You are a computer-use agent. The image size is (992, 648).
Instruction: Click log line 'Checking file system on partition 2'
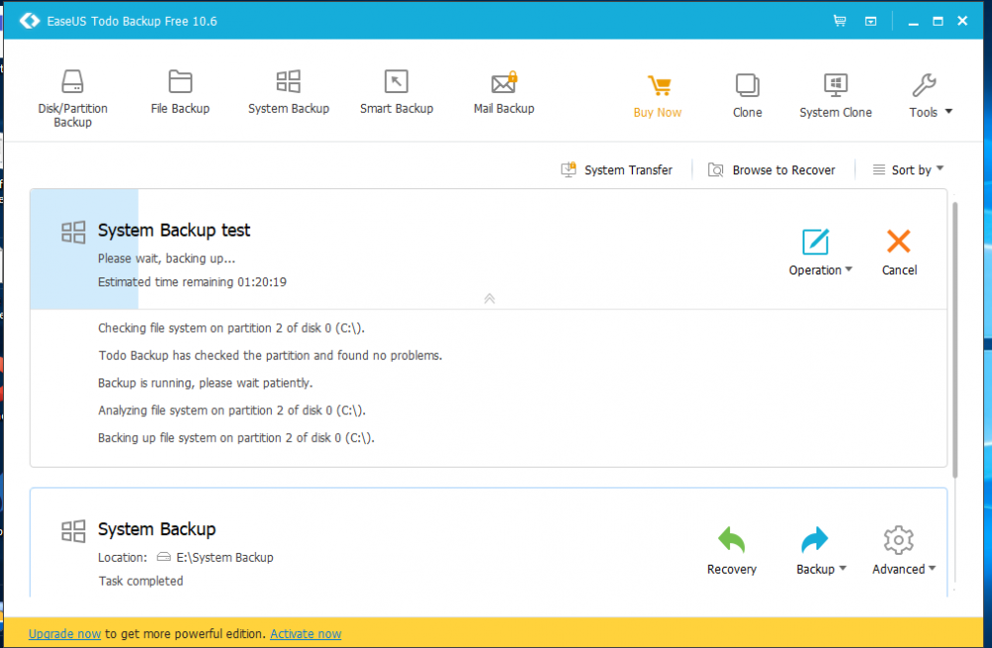point(231,328)
